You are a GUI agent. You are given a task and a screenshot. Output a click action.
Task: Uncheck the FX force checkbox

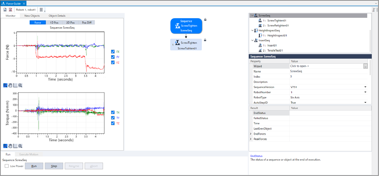pyautogui.click(x=113, y=52)
